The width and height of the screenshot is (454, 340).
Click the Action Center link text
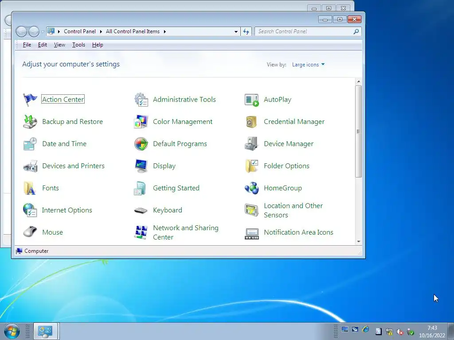[63, 100]
